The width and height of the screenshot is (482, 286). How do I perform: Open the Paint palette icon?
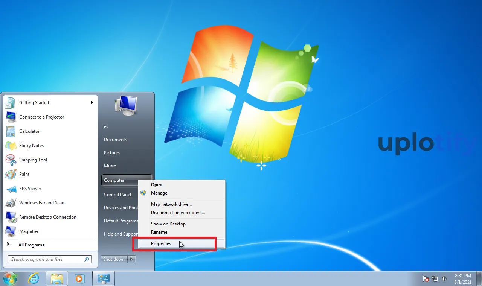(x=11, y=174)
